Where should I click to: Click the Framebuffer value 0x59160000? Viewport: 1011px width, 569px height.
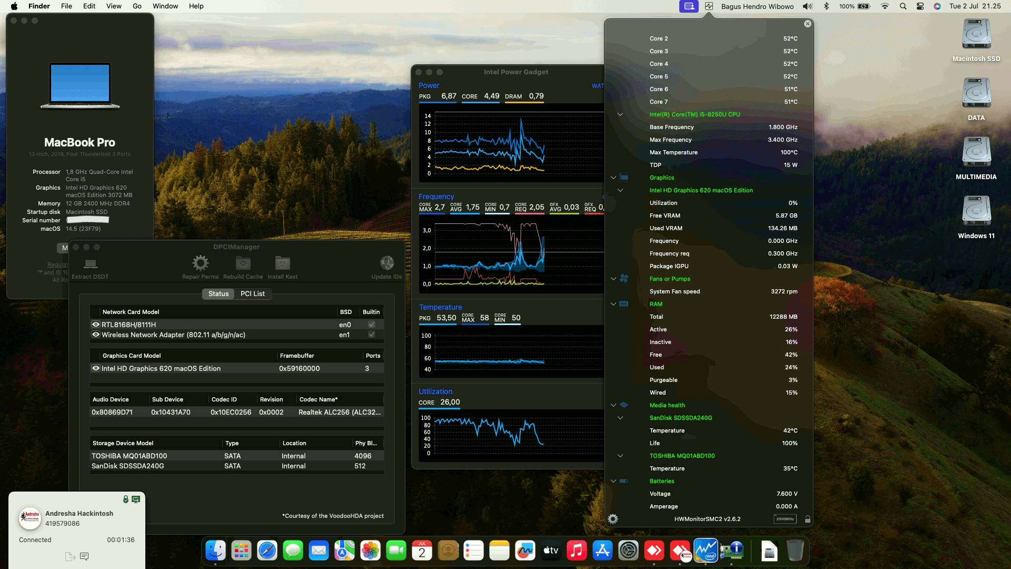[x=299, y=368]
